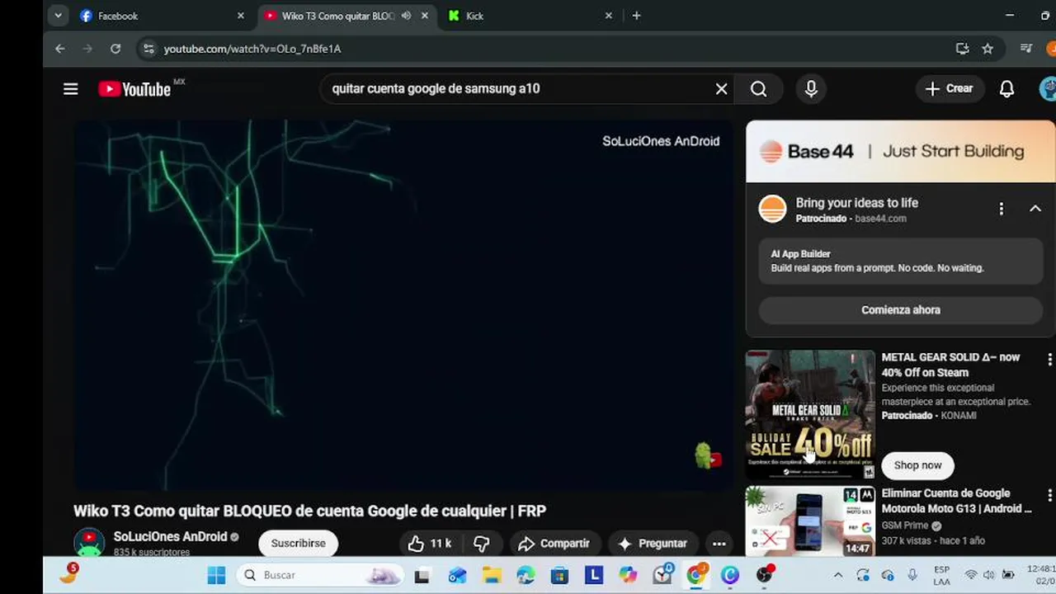Open options for the Base44 ad
This screenshot has height=594, width=1056.
coord(1001,209)
